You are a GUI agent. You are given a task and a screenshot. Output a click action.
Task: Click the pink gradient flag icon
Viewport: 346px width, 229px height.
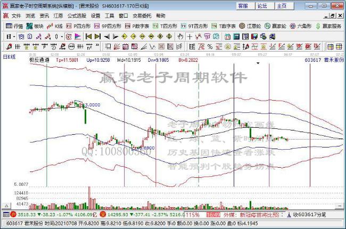click(78, 36)
